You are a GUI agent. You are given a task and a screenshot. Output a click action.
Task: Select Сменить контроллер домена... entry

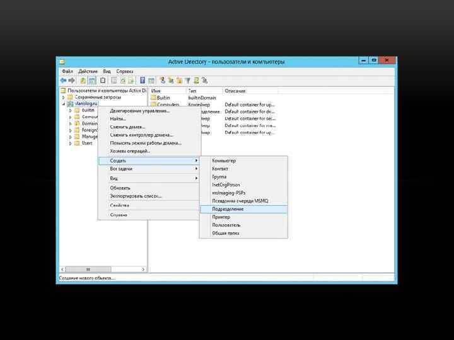click(x=149, y=135)
